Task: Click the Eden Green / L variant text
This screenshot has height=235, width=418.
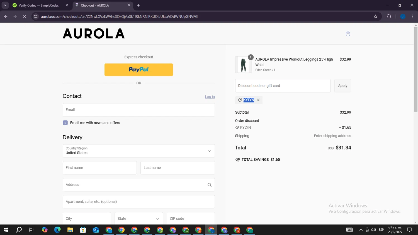Action: coord(266,70)
